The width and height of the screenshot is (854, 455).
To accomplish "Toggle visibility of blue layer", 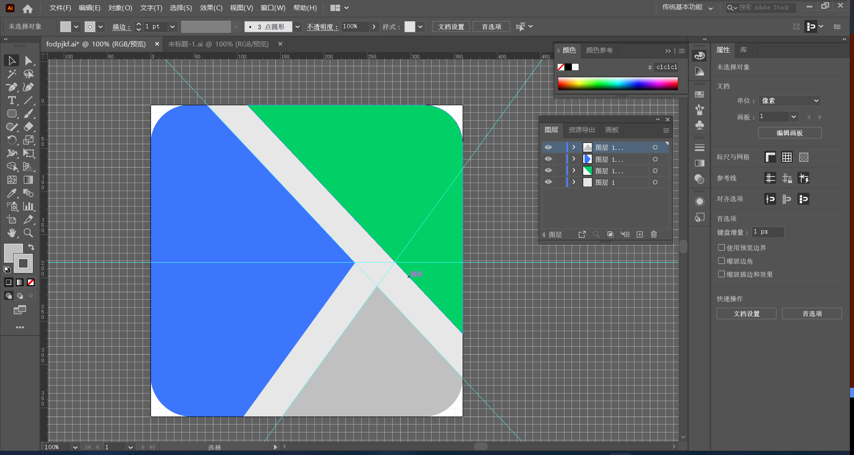I will tap(548, 159).
